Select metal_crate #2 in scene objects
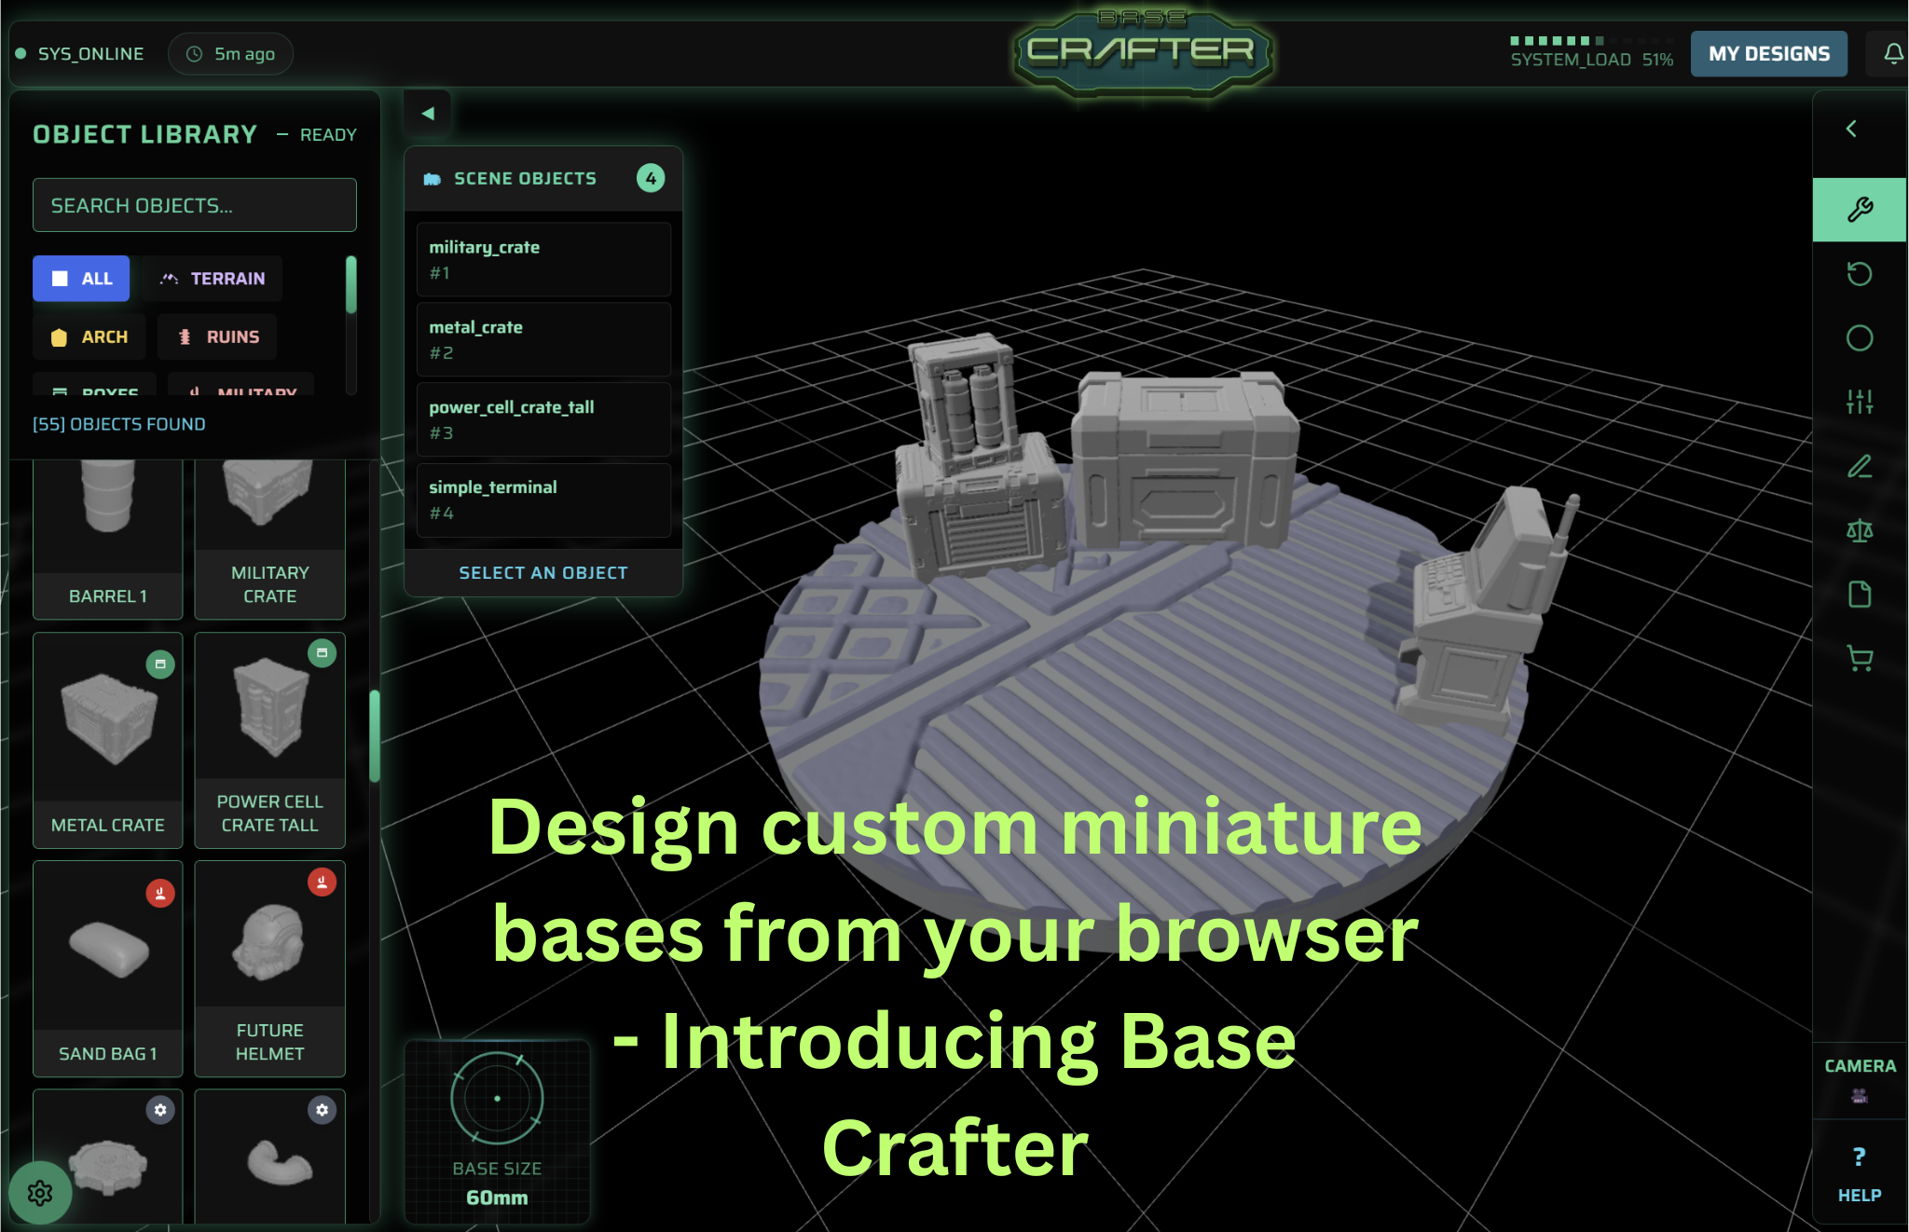Screen dimensions: 1909x1232 pos(543,340)
